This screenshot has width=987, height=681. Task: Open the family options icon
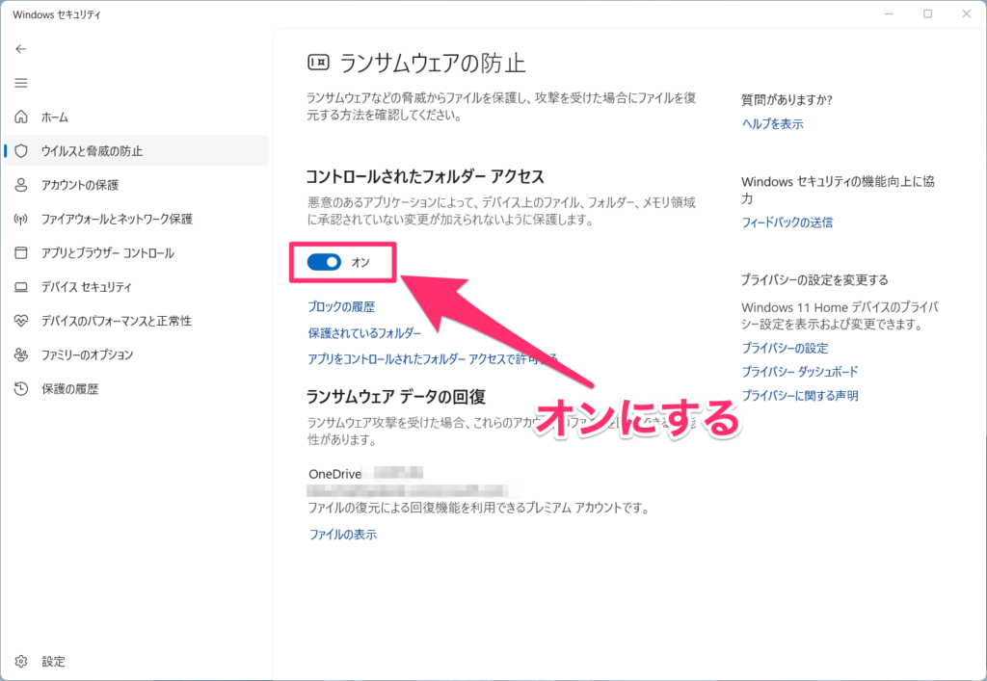[21, 354]
